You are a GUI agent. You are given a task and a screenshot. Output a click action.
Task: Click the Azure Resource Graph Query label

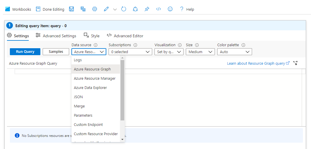(x=33, y=63)
